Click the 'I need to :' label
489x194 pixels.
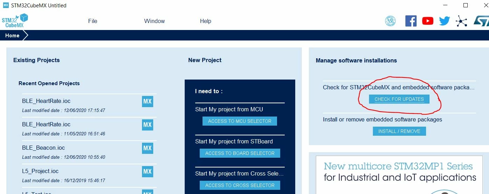[x=209, y=91]
